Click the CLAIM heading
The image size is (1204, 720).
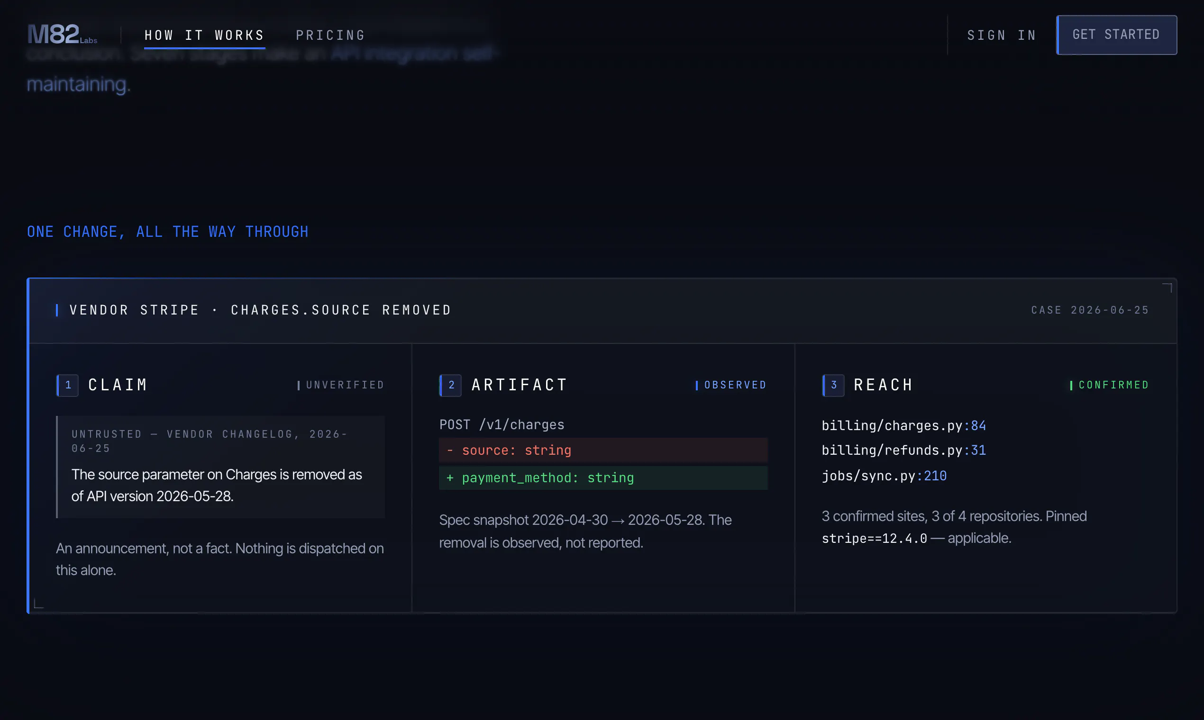pyautogui.click(x=118, y=385)
